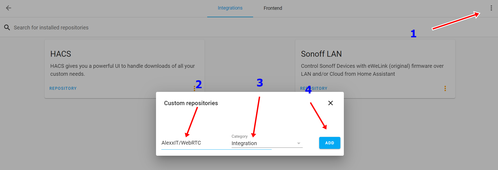Image resolution: width=498 pixels, height=170 pixels.
Task: Click the Sonoff LAN description text
Action: tap(372, 70)
